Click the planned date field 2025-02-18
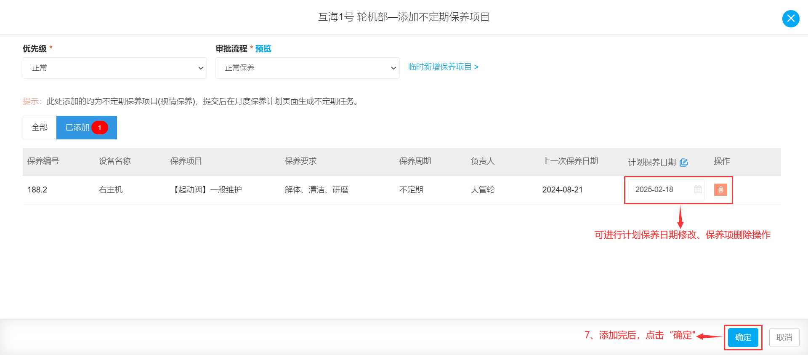 (x=666, y=190)
